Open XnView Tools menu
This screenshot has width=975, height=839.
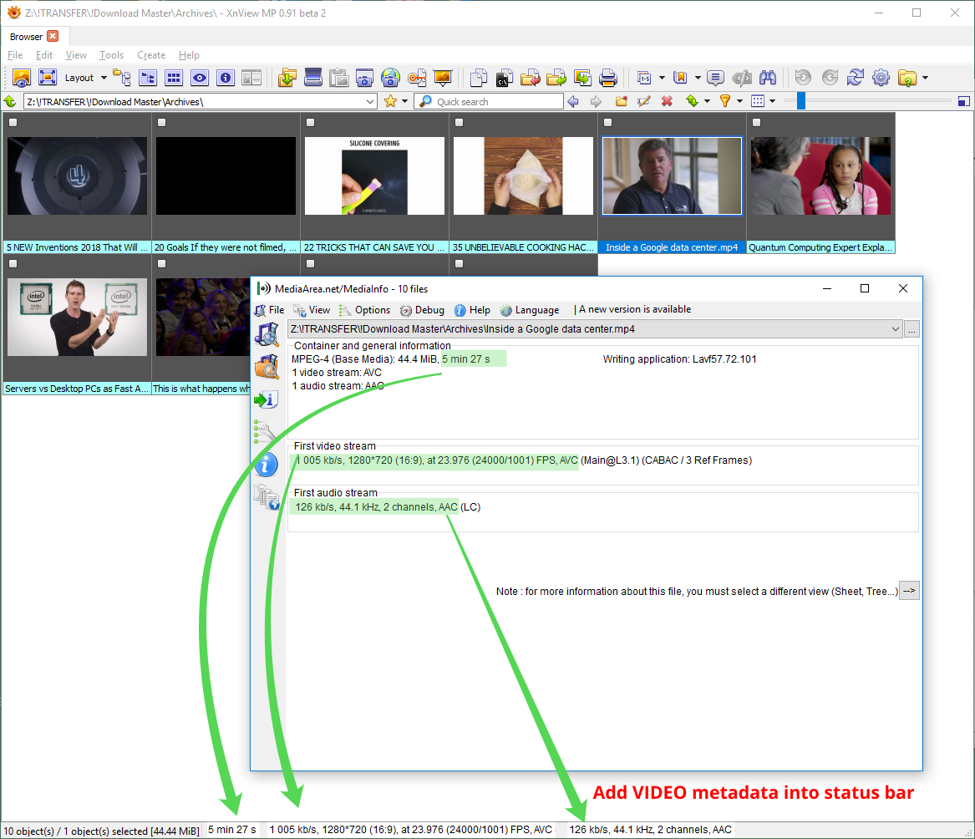(x=111, y=54)
